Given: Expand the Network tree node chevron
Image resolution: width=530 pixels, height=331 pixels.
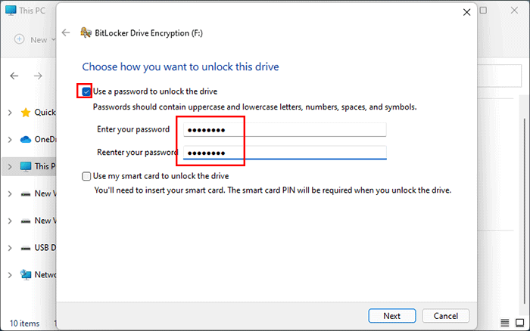Looking at the screenshot, I should pos(9,275).
